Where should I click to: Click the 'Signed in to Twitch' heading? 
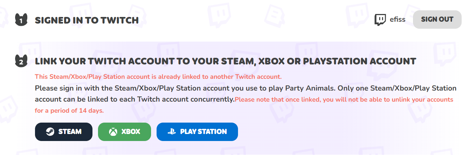point(87,20)
